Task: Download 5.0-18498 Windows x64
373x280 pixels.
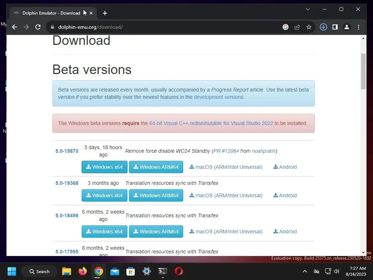Action: click(105, 232)
